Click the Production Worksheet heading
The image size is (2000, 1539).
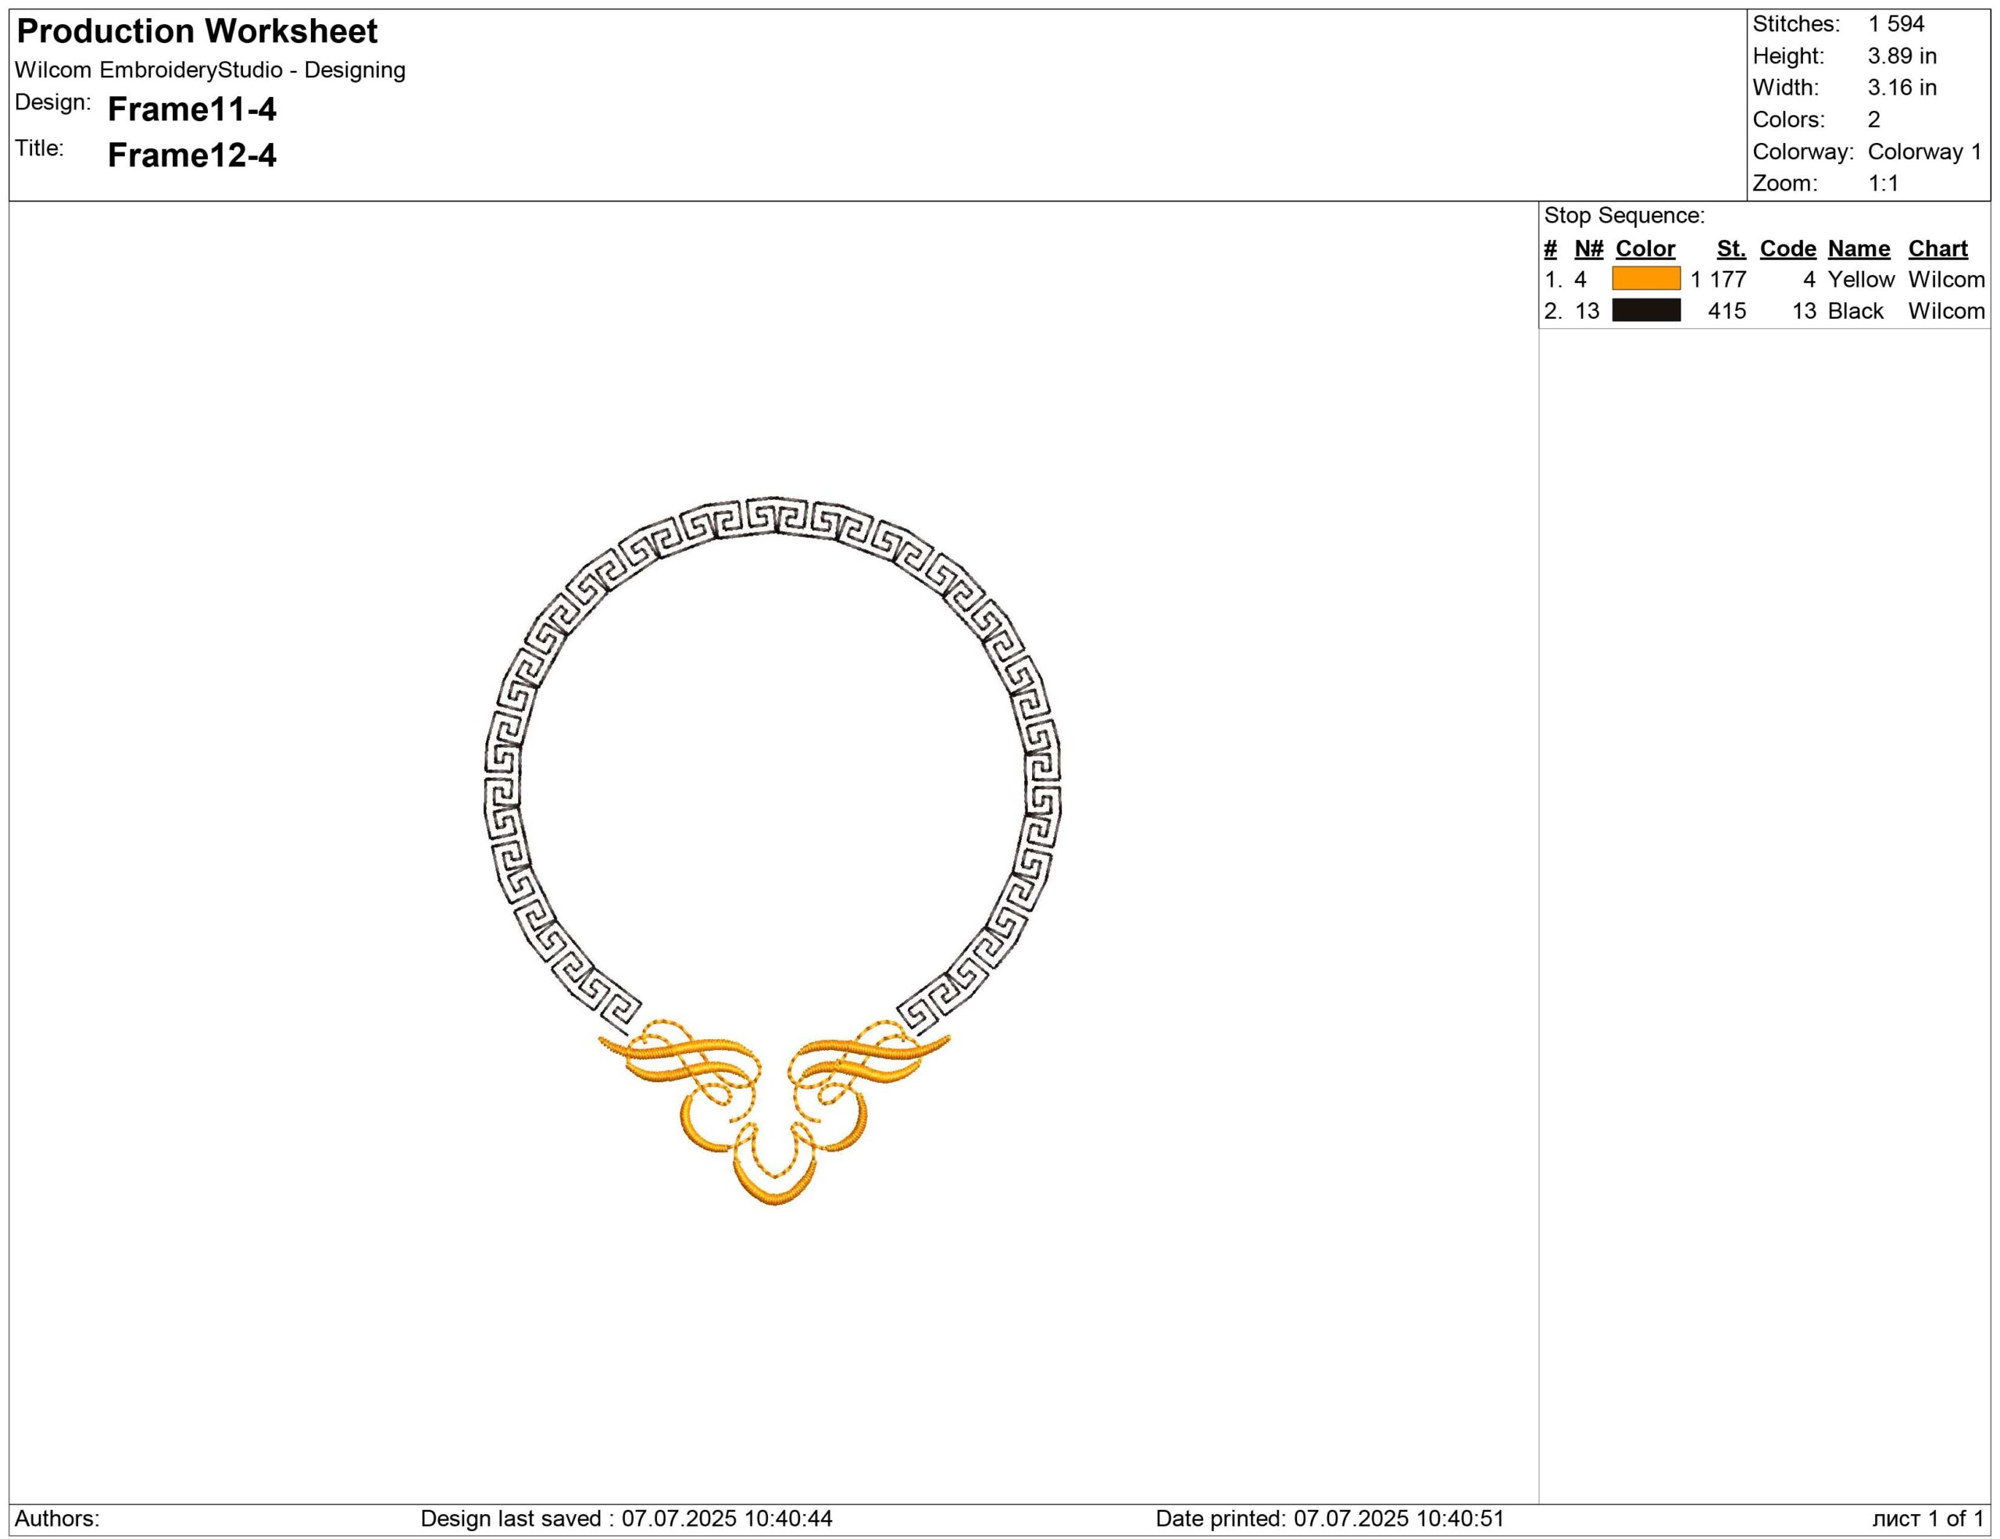[197, 32]
